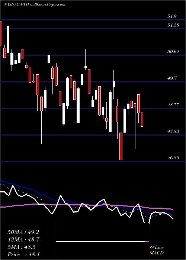This screenshot has height=260, width=186.
Task: Click the 50MA : 49.2 readout
Action: pyautogui.click(x=23, y=232)
